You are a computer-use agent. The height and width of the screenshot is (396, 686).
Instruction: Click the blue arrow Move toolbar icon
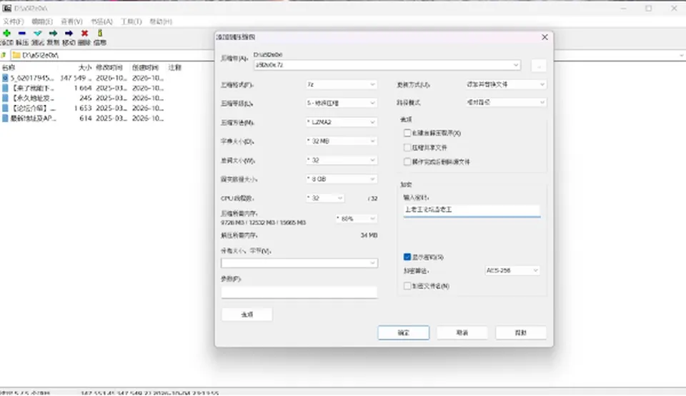(69, 34)
